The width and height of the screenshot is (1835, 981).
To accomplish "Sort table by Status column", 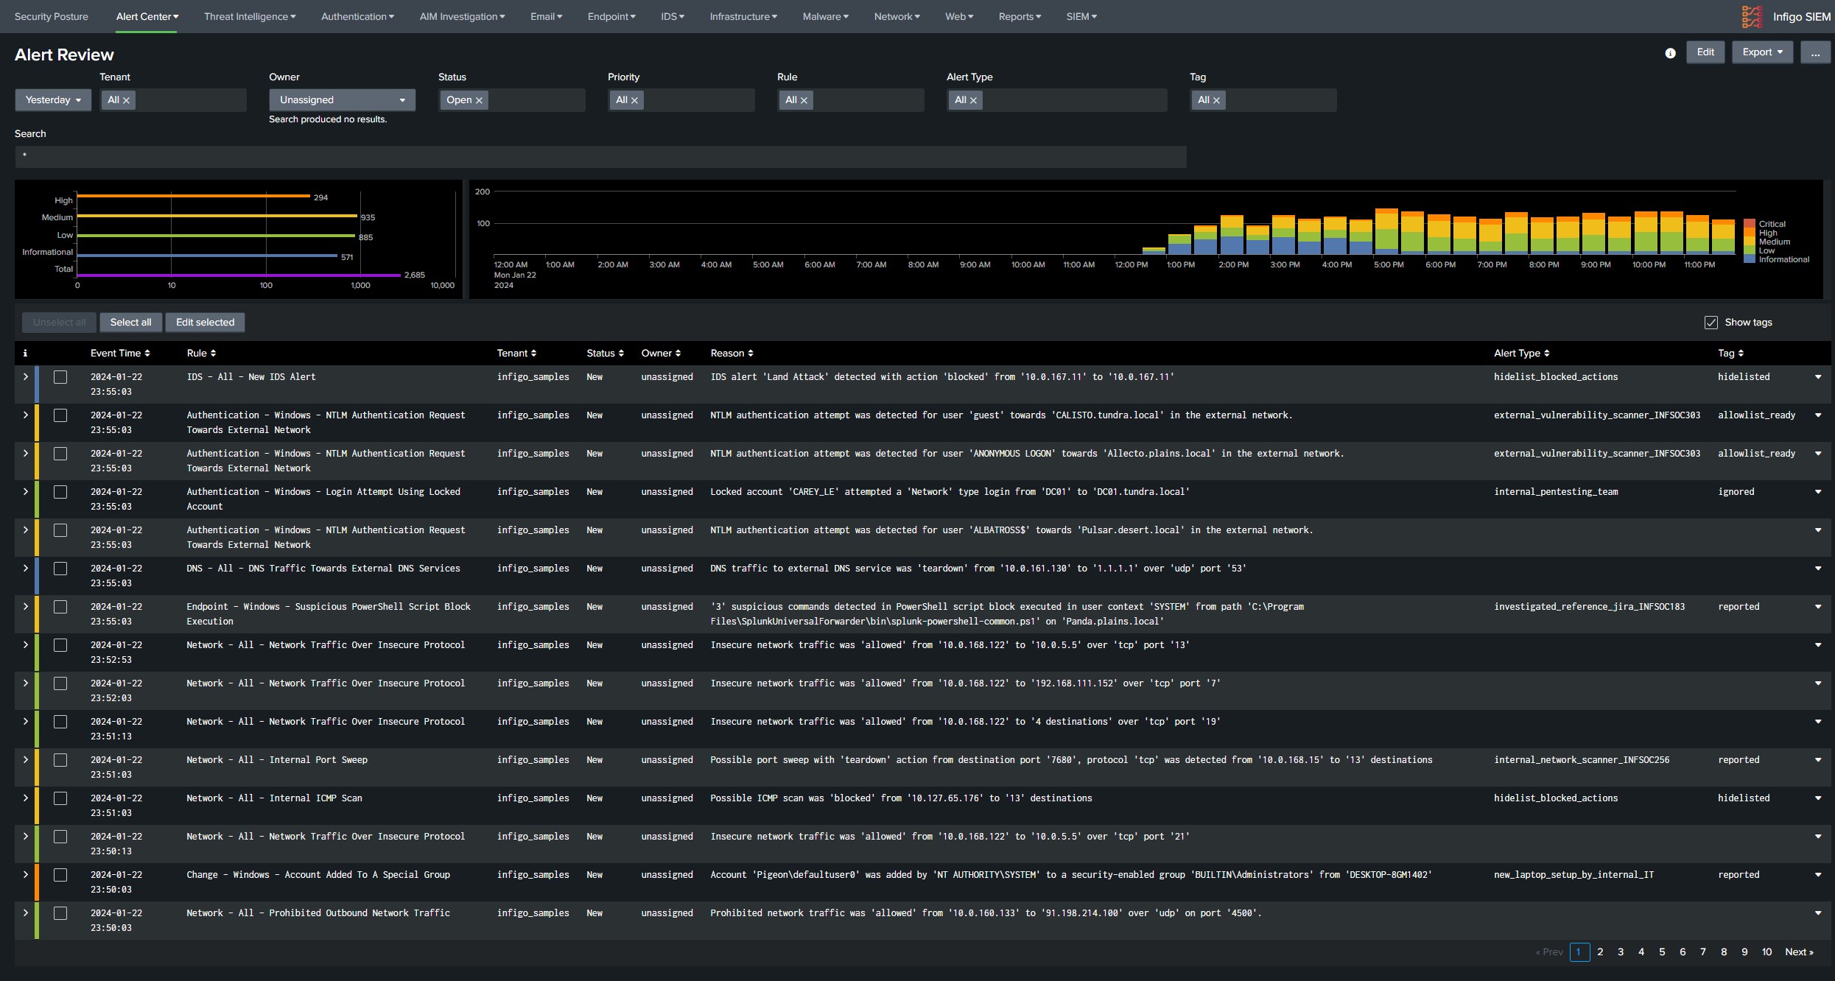I will point(605,354).
